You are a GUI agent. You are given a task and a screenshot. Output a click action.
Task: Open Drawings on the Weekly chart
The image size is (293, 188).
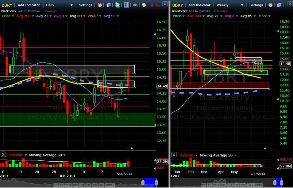[x=221, y=11]
